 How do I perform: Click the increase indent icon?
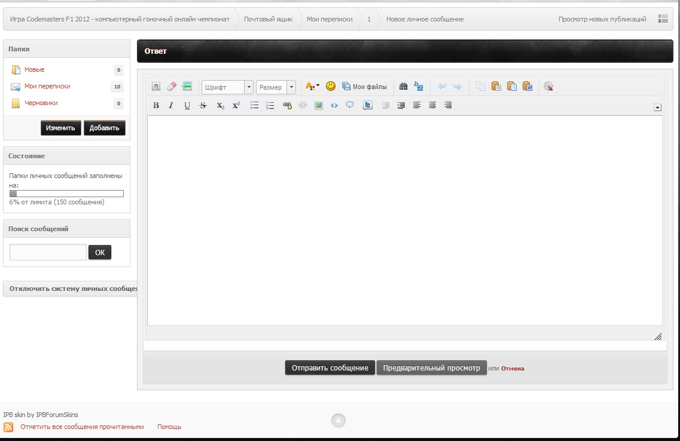pos(401,105)
